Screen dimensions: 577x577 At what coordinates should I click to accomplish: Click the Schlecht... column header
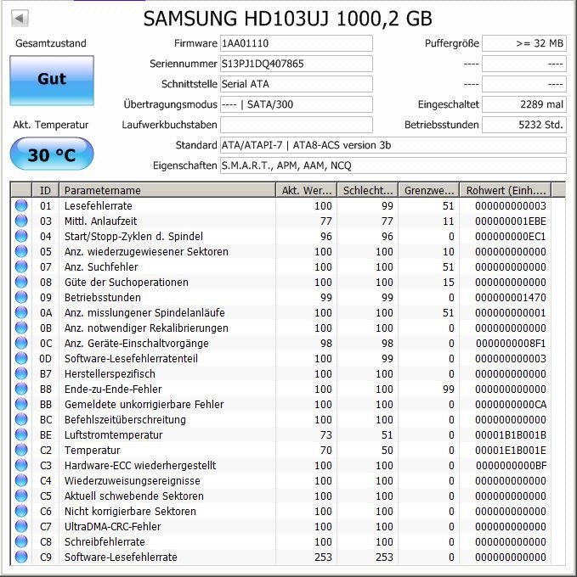tap(367, 190)
